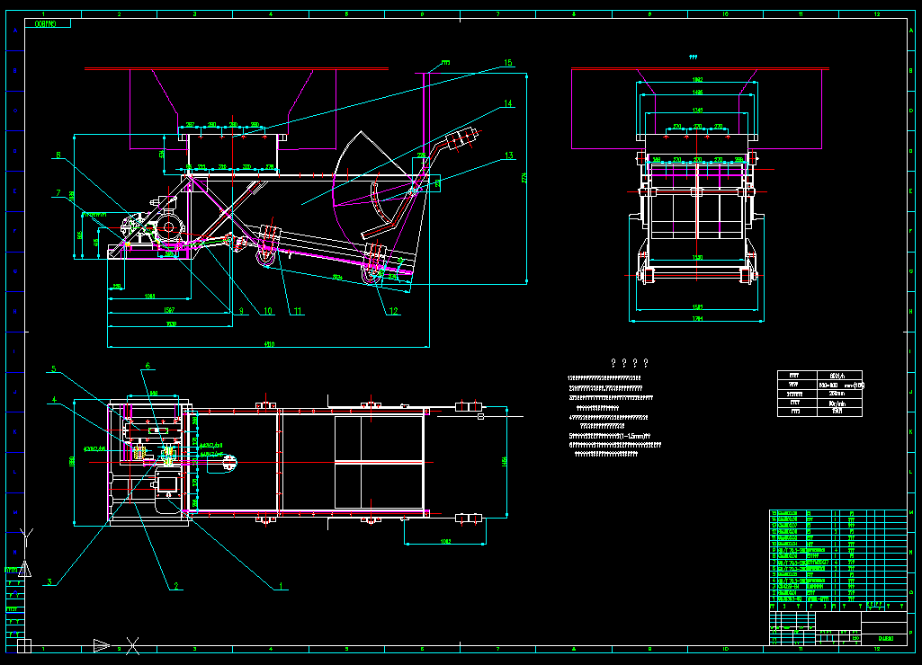Select callout number 9 label
The height and width of the screenshot is (665, 922).
pos(241,311)
